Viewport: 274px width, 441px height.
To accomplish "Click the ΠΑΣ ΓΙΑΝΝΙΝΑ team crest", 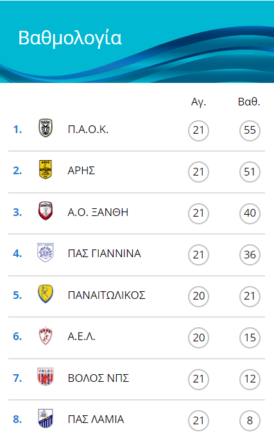I will [x=46, y=252].
